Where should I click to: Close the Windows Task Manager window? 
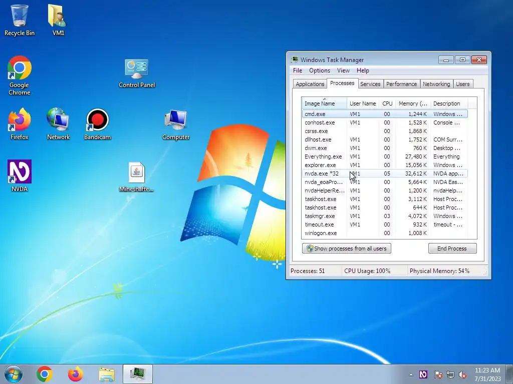(479, 60)
